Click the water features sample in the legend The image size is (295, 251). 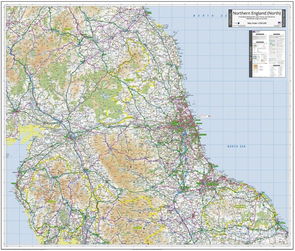click(254, 58)
